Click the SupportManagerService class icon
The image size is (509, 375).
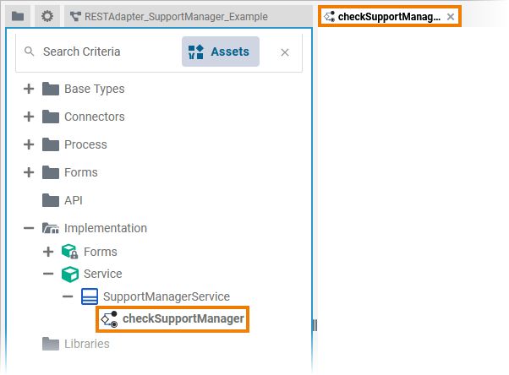90,296
